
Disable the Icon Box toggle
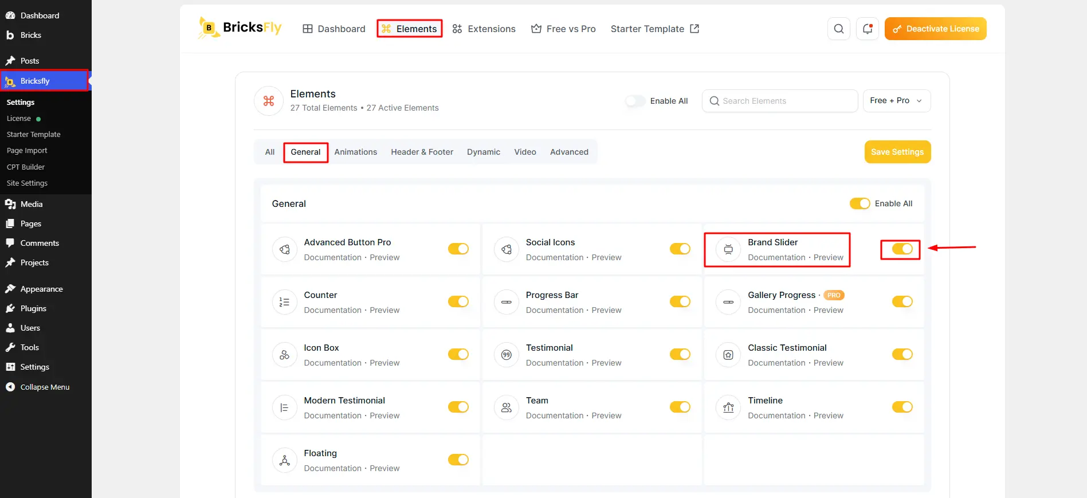pos(458,354)
